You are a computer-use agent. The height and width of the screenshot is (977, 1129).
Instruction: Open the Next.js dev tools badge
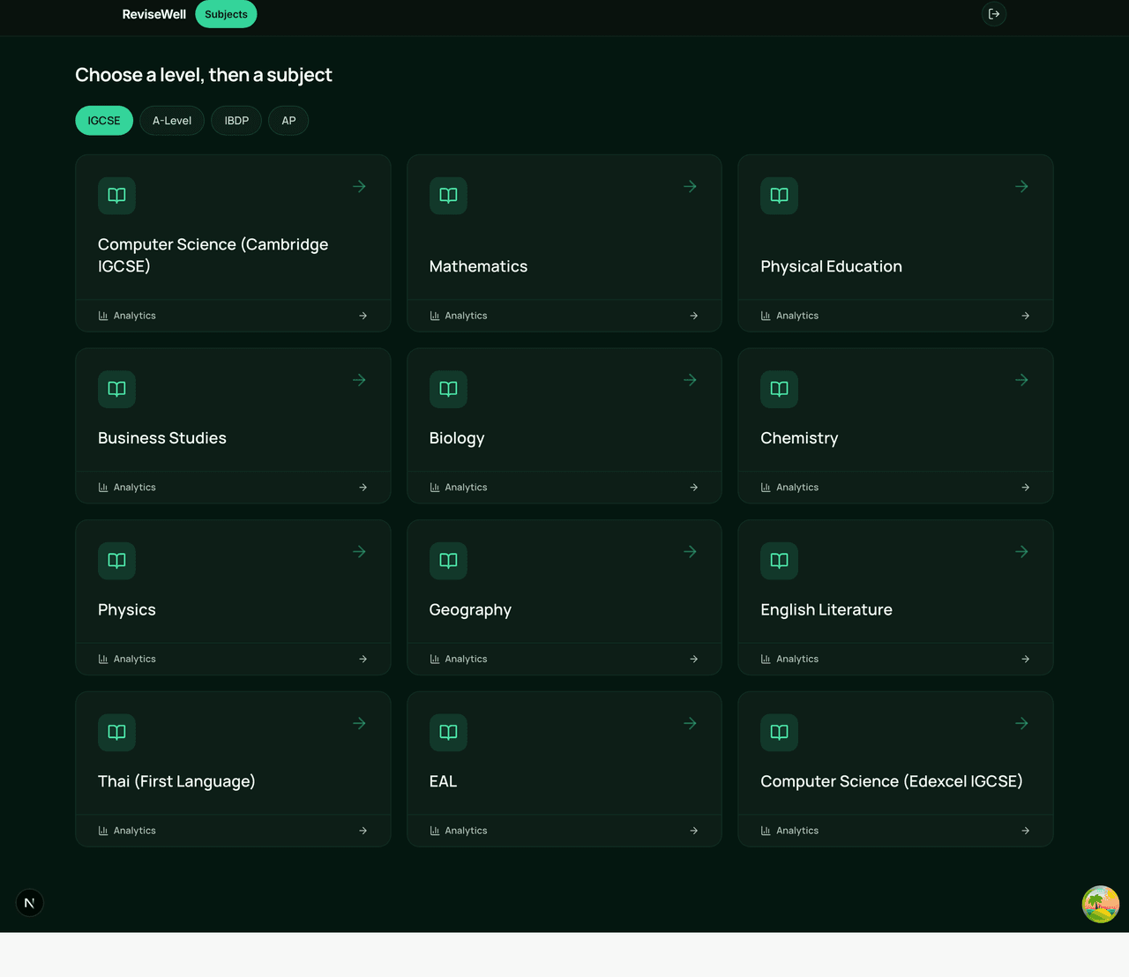coord(30,903)
